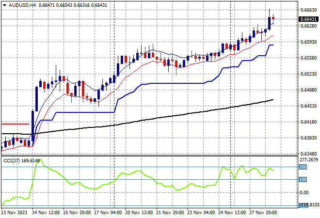Screen dimensions: 320x218
Task: Click the short red horizontal line near 0.64180
Action: point(16,124)
